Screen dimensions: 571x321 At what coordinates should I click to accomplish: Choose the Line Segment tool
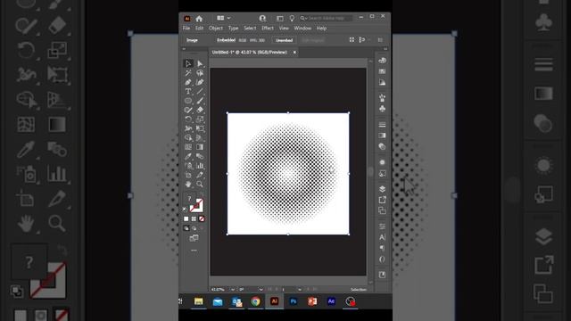click(200, 91)
